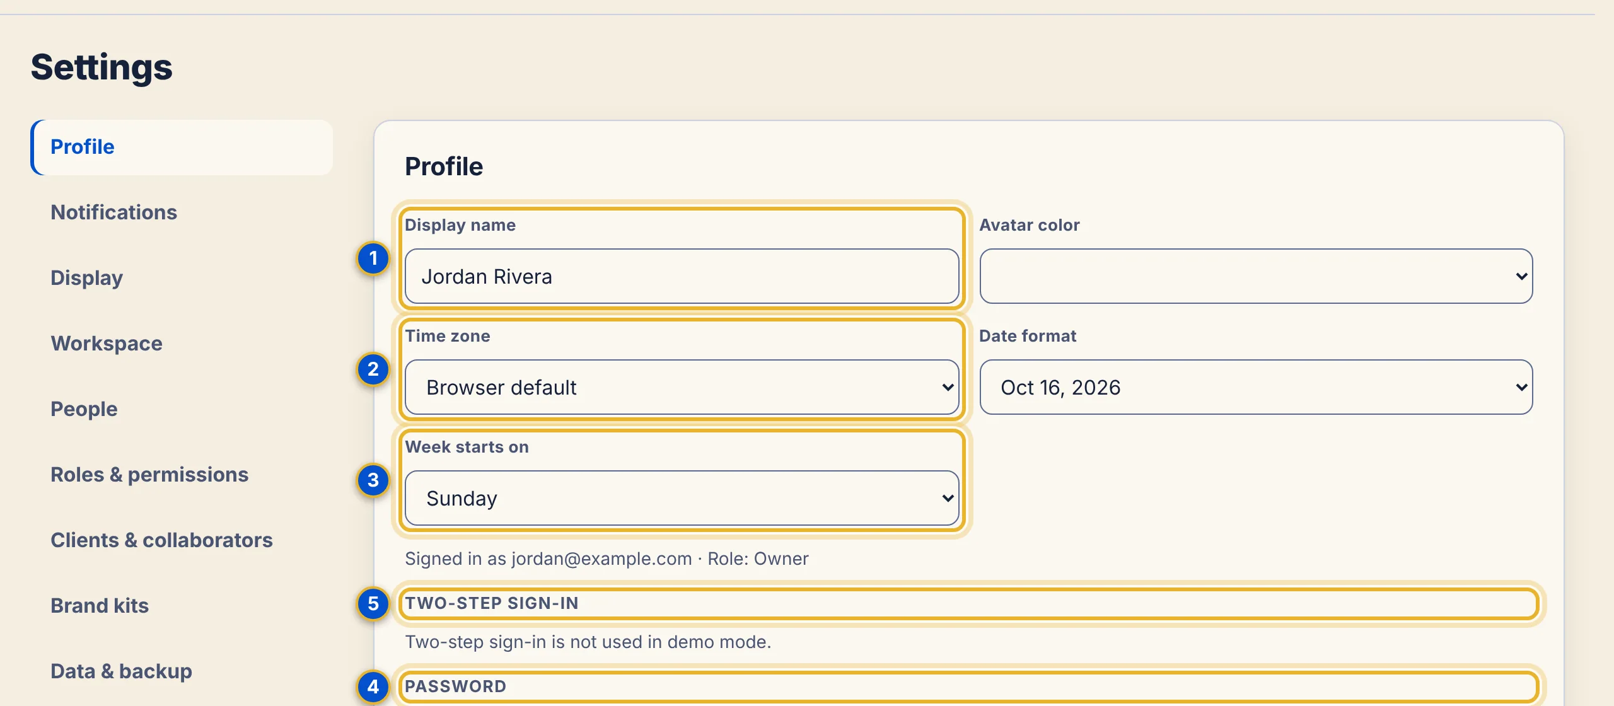1614x706 pixels.
Task: Change the Week starts on dropdown
Action: (x=682, y=498)
